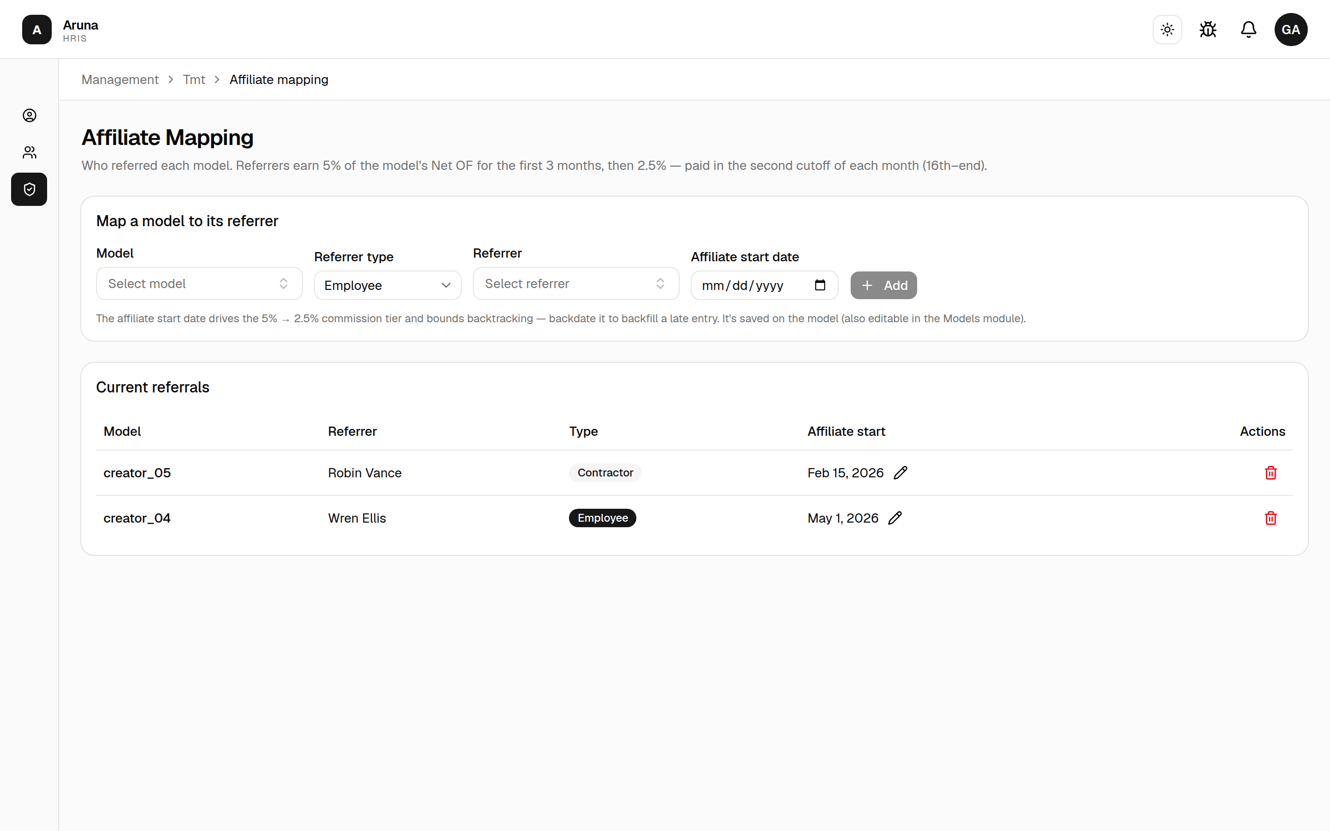This screenshot has height=831, width=1330.
Task: Click the Model column header
Action: tap(122, 432)
